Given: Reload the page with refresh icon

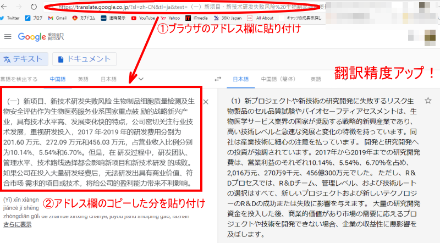Looking at the screenshot, I should pos(34,7).
